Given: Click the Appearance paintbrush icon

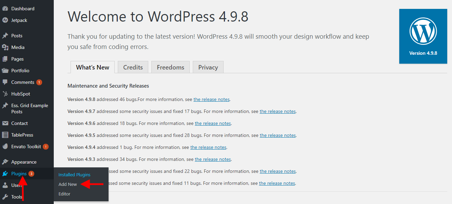Looking at the screenshot, I should coord(5,162).
